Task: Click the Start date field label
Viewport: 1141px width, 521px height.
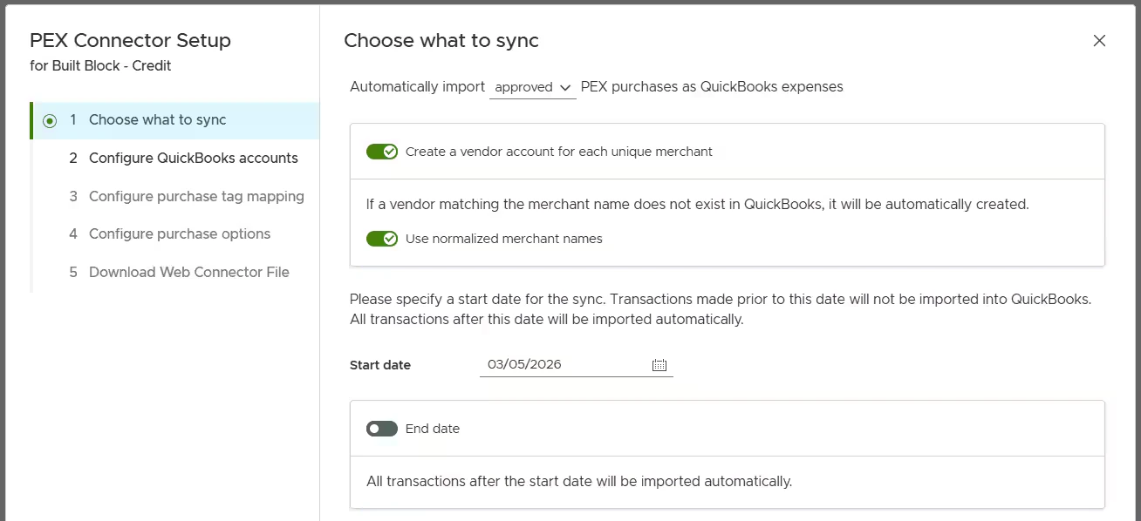Action: (x=380, y=365)
